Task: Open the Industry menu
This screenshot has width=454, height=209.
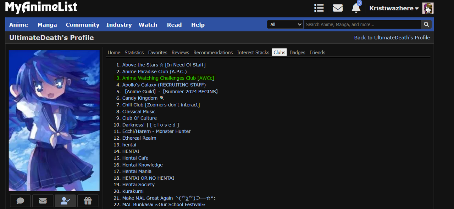Action: pos(119,25)
